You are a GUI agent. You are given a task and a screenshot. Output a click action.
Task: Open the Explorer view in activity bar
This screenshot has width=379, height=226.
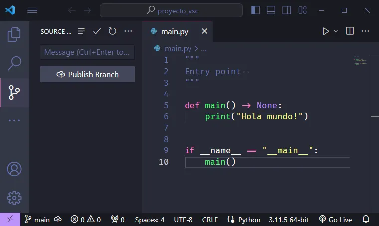pyautogui.click(x=14, y=34)
